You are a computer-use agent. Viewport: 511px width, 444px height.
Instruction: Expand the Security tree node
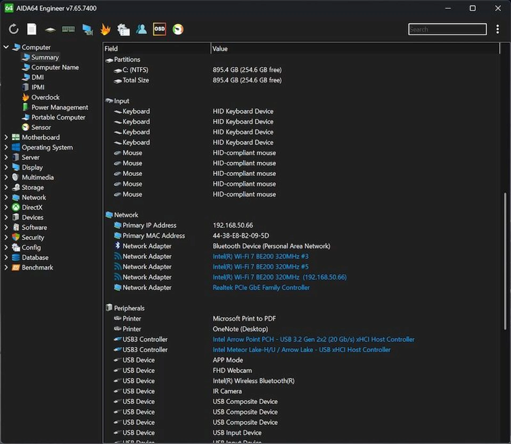[6, 237]
